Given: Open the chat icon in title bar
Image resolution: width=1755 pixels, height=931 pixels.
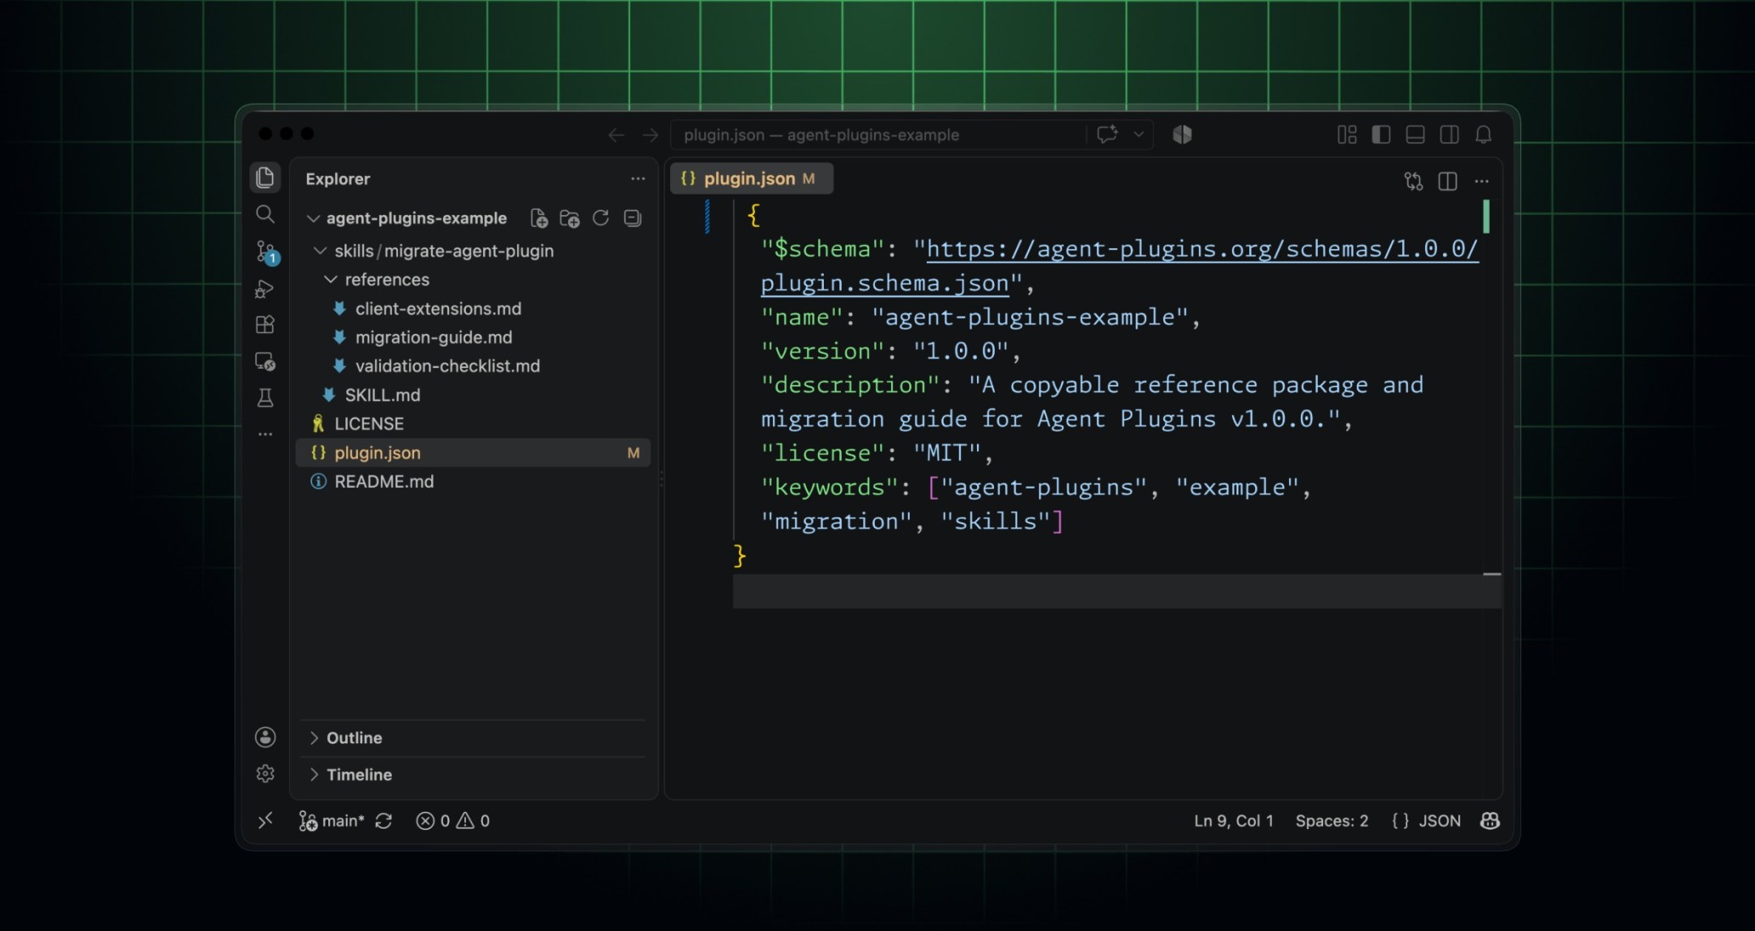Looking at the screenshot, I should click(x=1107, y=134).
